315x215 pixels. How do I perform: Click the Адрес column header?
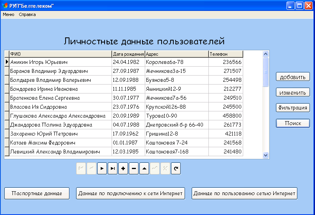click(x=176, y=54)
